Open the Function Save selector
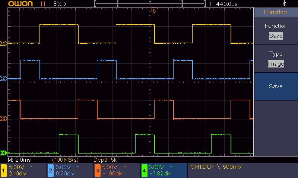This screenshot has width=298, height=178. (276, 31)
